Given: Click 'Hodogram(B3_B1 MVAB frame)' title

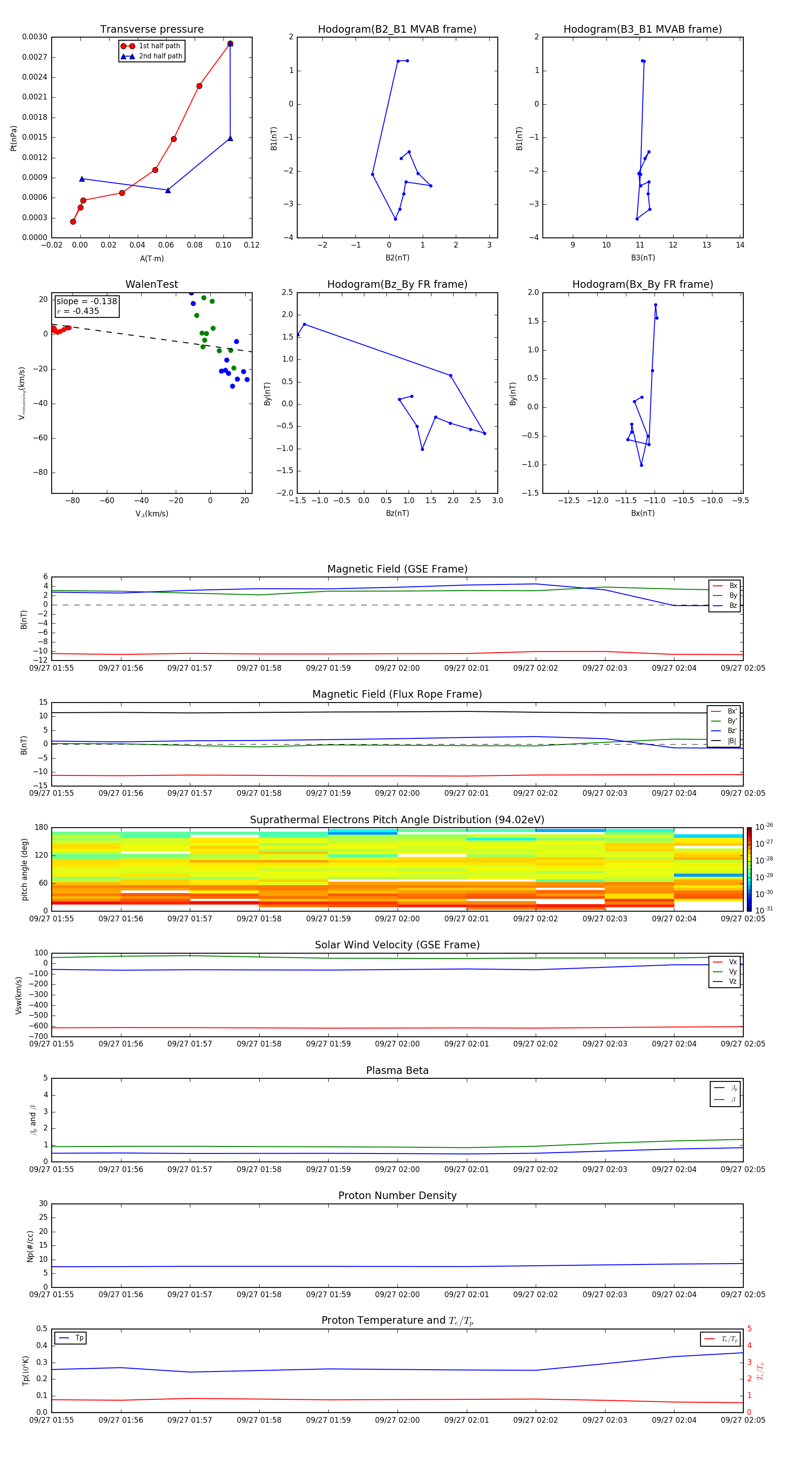Looking at the screenshot, I should pos(643,29).
